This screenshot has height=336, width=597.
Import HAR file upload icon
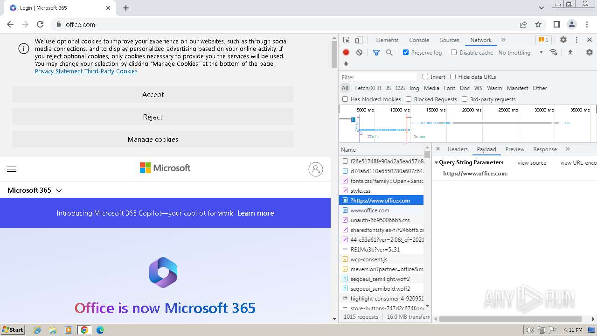pos(570,52)
